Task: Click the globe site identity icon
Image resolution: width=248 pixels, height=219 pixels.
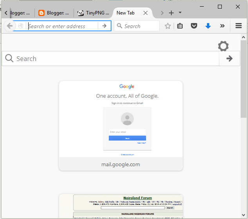Action: point(21,26)
